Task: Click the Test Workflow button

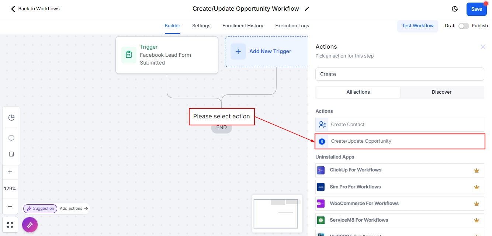Action: click(x=417, y=26)
